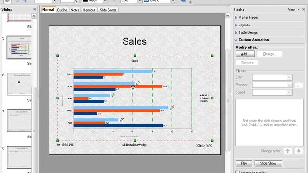Switch to the Normal view tab
Screen dimensions: 308x173
tap(48, 10)
